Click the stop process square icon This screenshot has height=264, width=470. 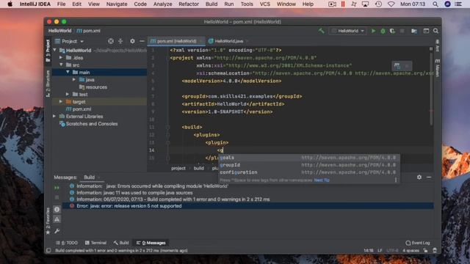(402, 31)
